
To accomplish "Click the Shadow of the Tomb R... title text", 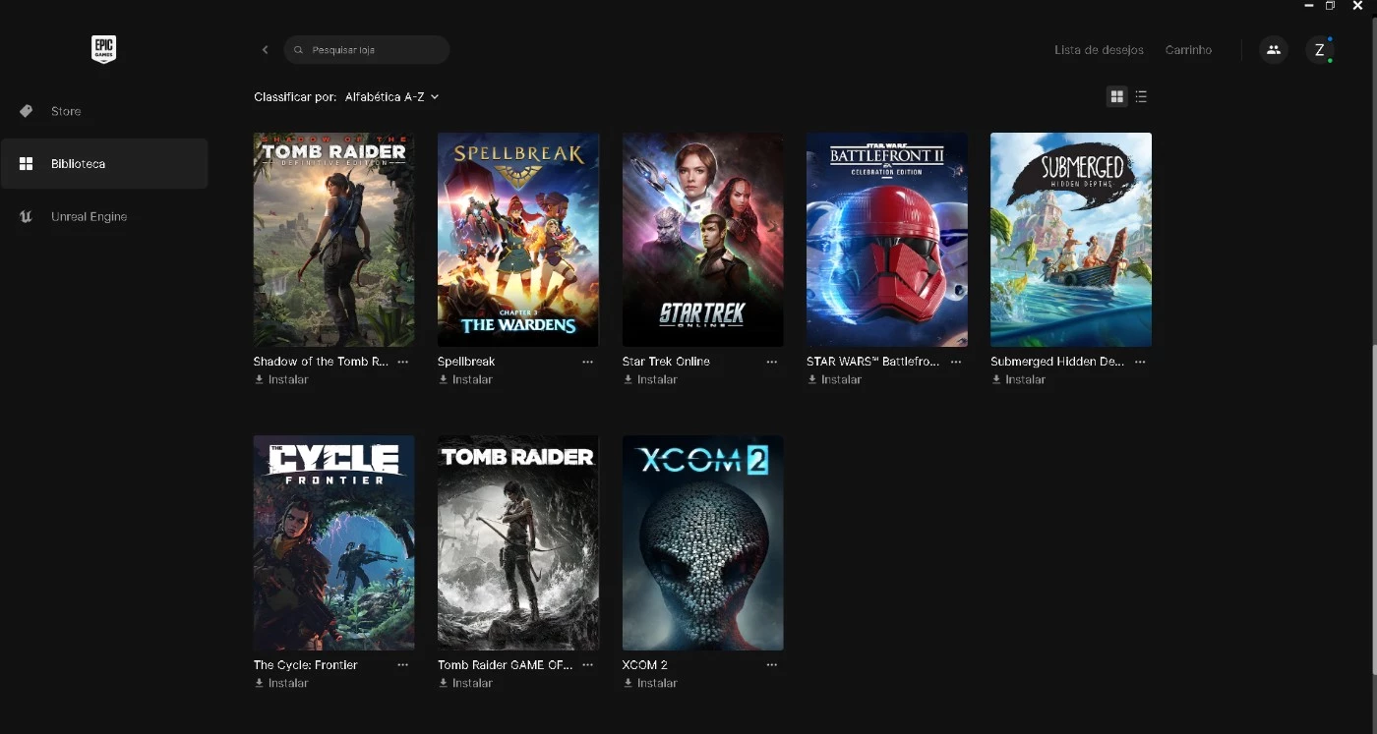I will click(321, 362).
